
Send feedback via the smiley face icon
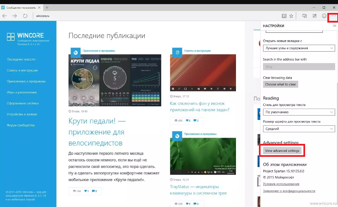click(x=324, y=16)
